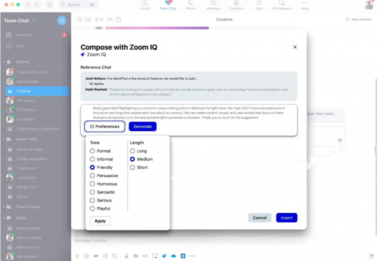Select Long length option
This screenshot has width=378, height=261.
point(133,151)
